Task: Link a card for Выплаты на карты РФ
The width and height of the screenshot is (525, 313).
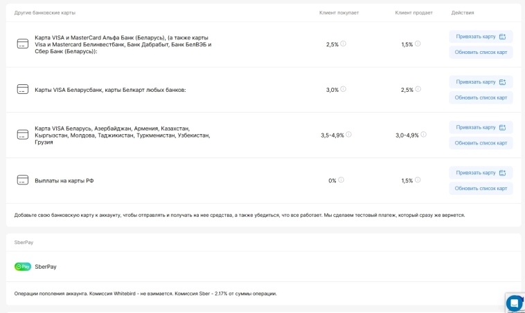Action: (481, 173)
